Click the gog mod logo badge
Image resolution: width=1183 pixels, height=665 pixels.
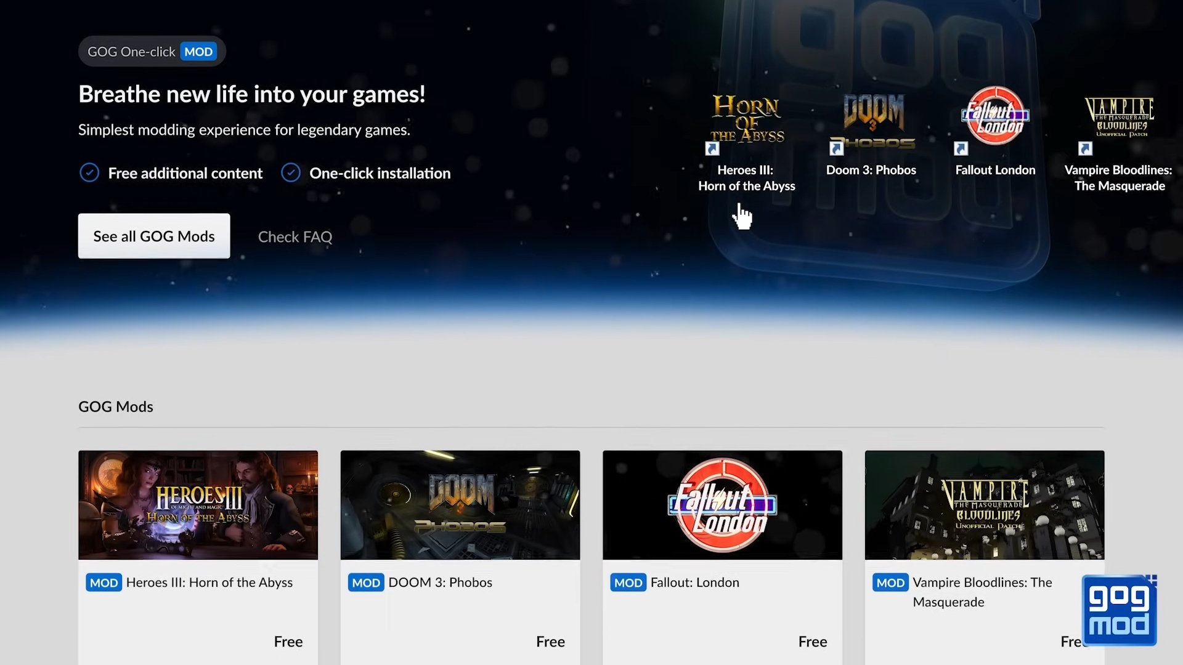[x=1119, y=610]
